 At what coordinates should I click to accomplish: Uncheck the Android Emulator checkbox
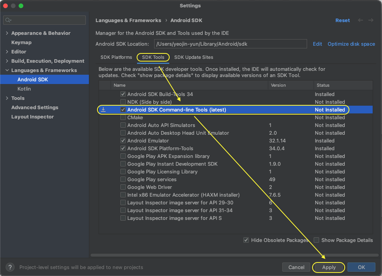[x=123, y=141]
